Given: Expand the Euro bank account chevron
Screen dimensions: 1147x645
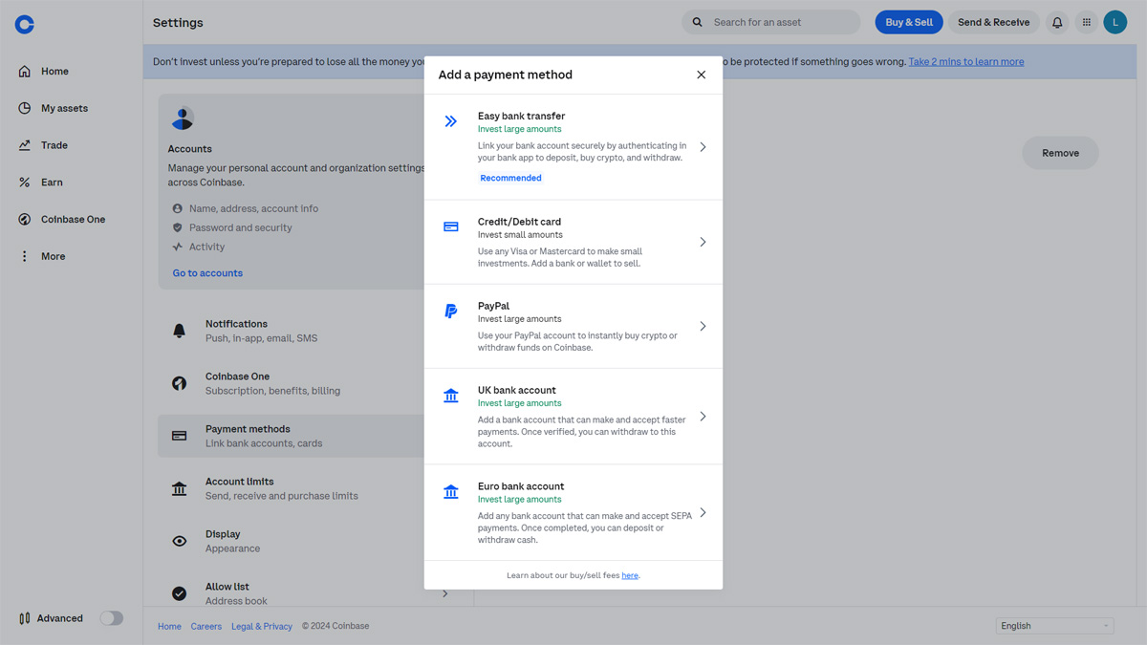Looking at the screenshot, I should (703, 513).
